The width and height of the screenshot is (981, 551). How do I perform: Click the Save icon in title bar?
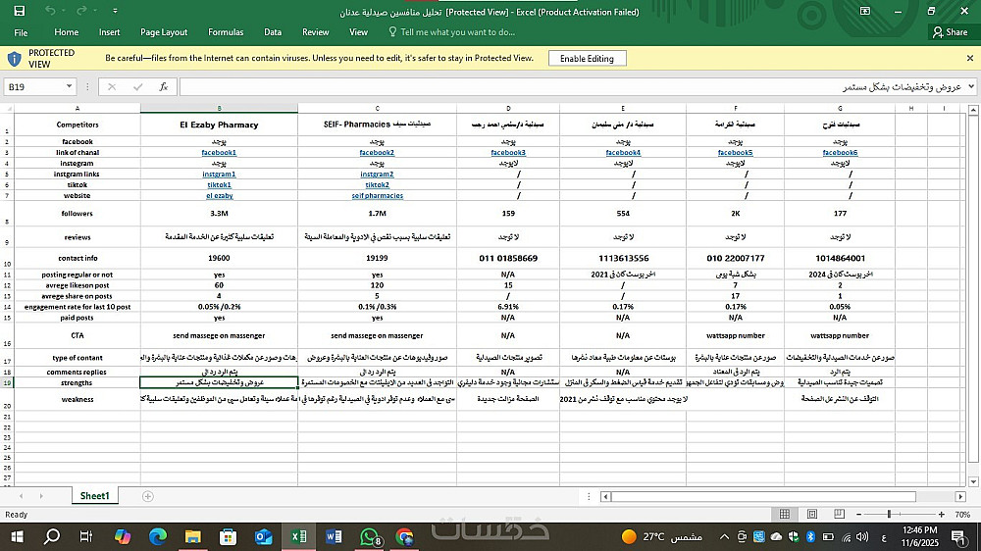20,11
